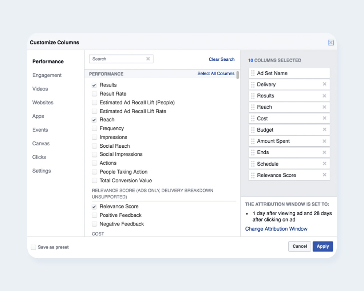Focus the Search input field
Viewport: 364px width, 291px height.
click(x=121, y=59)
